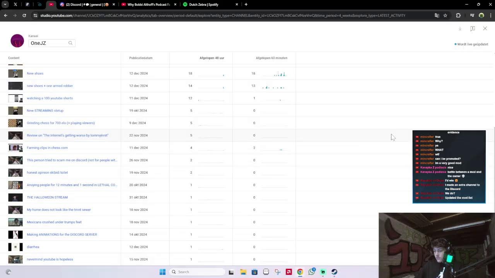Open 'Farming clips in chess.com' link
This screenshot has width=495, height=278.
pos(47,147)
